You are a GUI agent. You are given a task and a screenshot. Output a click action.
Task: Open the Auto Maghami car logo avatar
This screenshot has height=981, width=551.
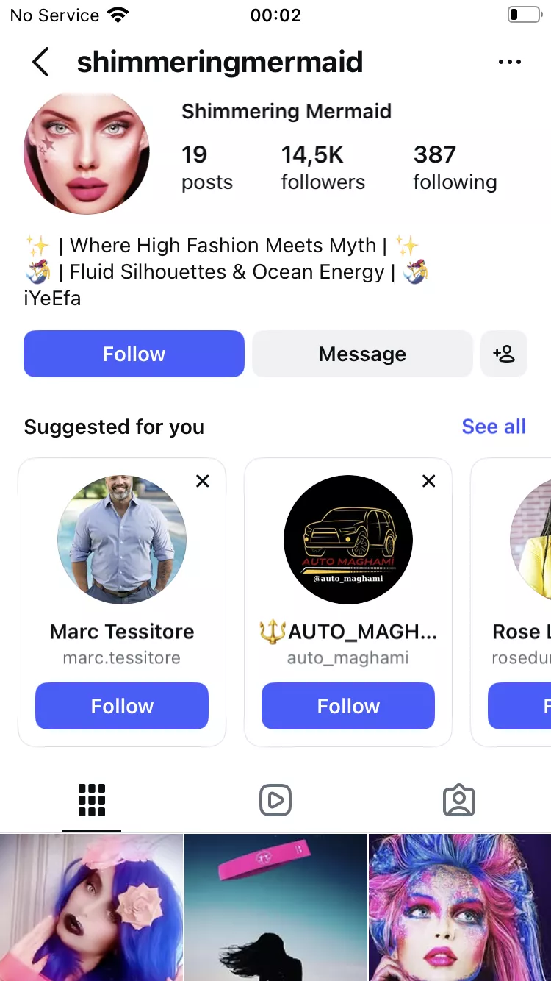(348, 540)
